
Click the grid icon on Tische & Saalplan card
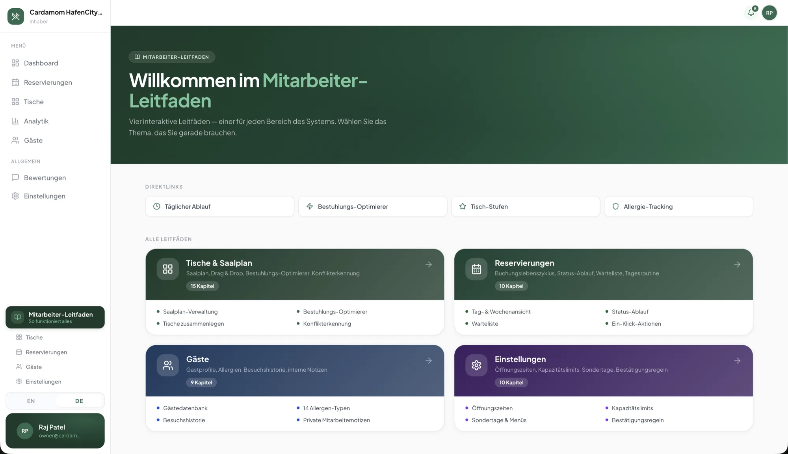(x=168, y=269)
